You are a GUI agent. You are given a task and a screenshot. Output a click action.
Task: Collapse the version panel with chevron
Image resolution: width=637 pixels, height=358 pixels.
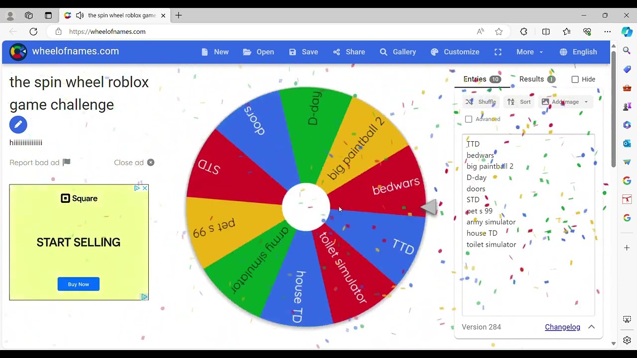point(592,327)
